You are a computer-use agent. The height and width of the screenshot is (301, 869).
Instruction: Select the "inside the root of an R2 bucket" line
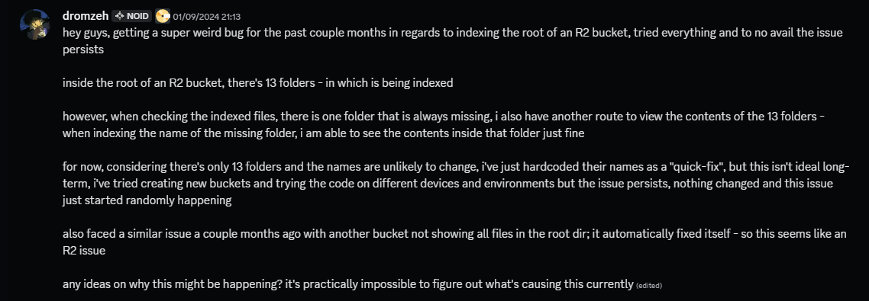pyautogui.click(x=257, y=83)
